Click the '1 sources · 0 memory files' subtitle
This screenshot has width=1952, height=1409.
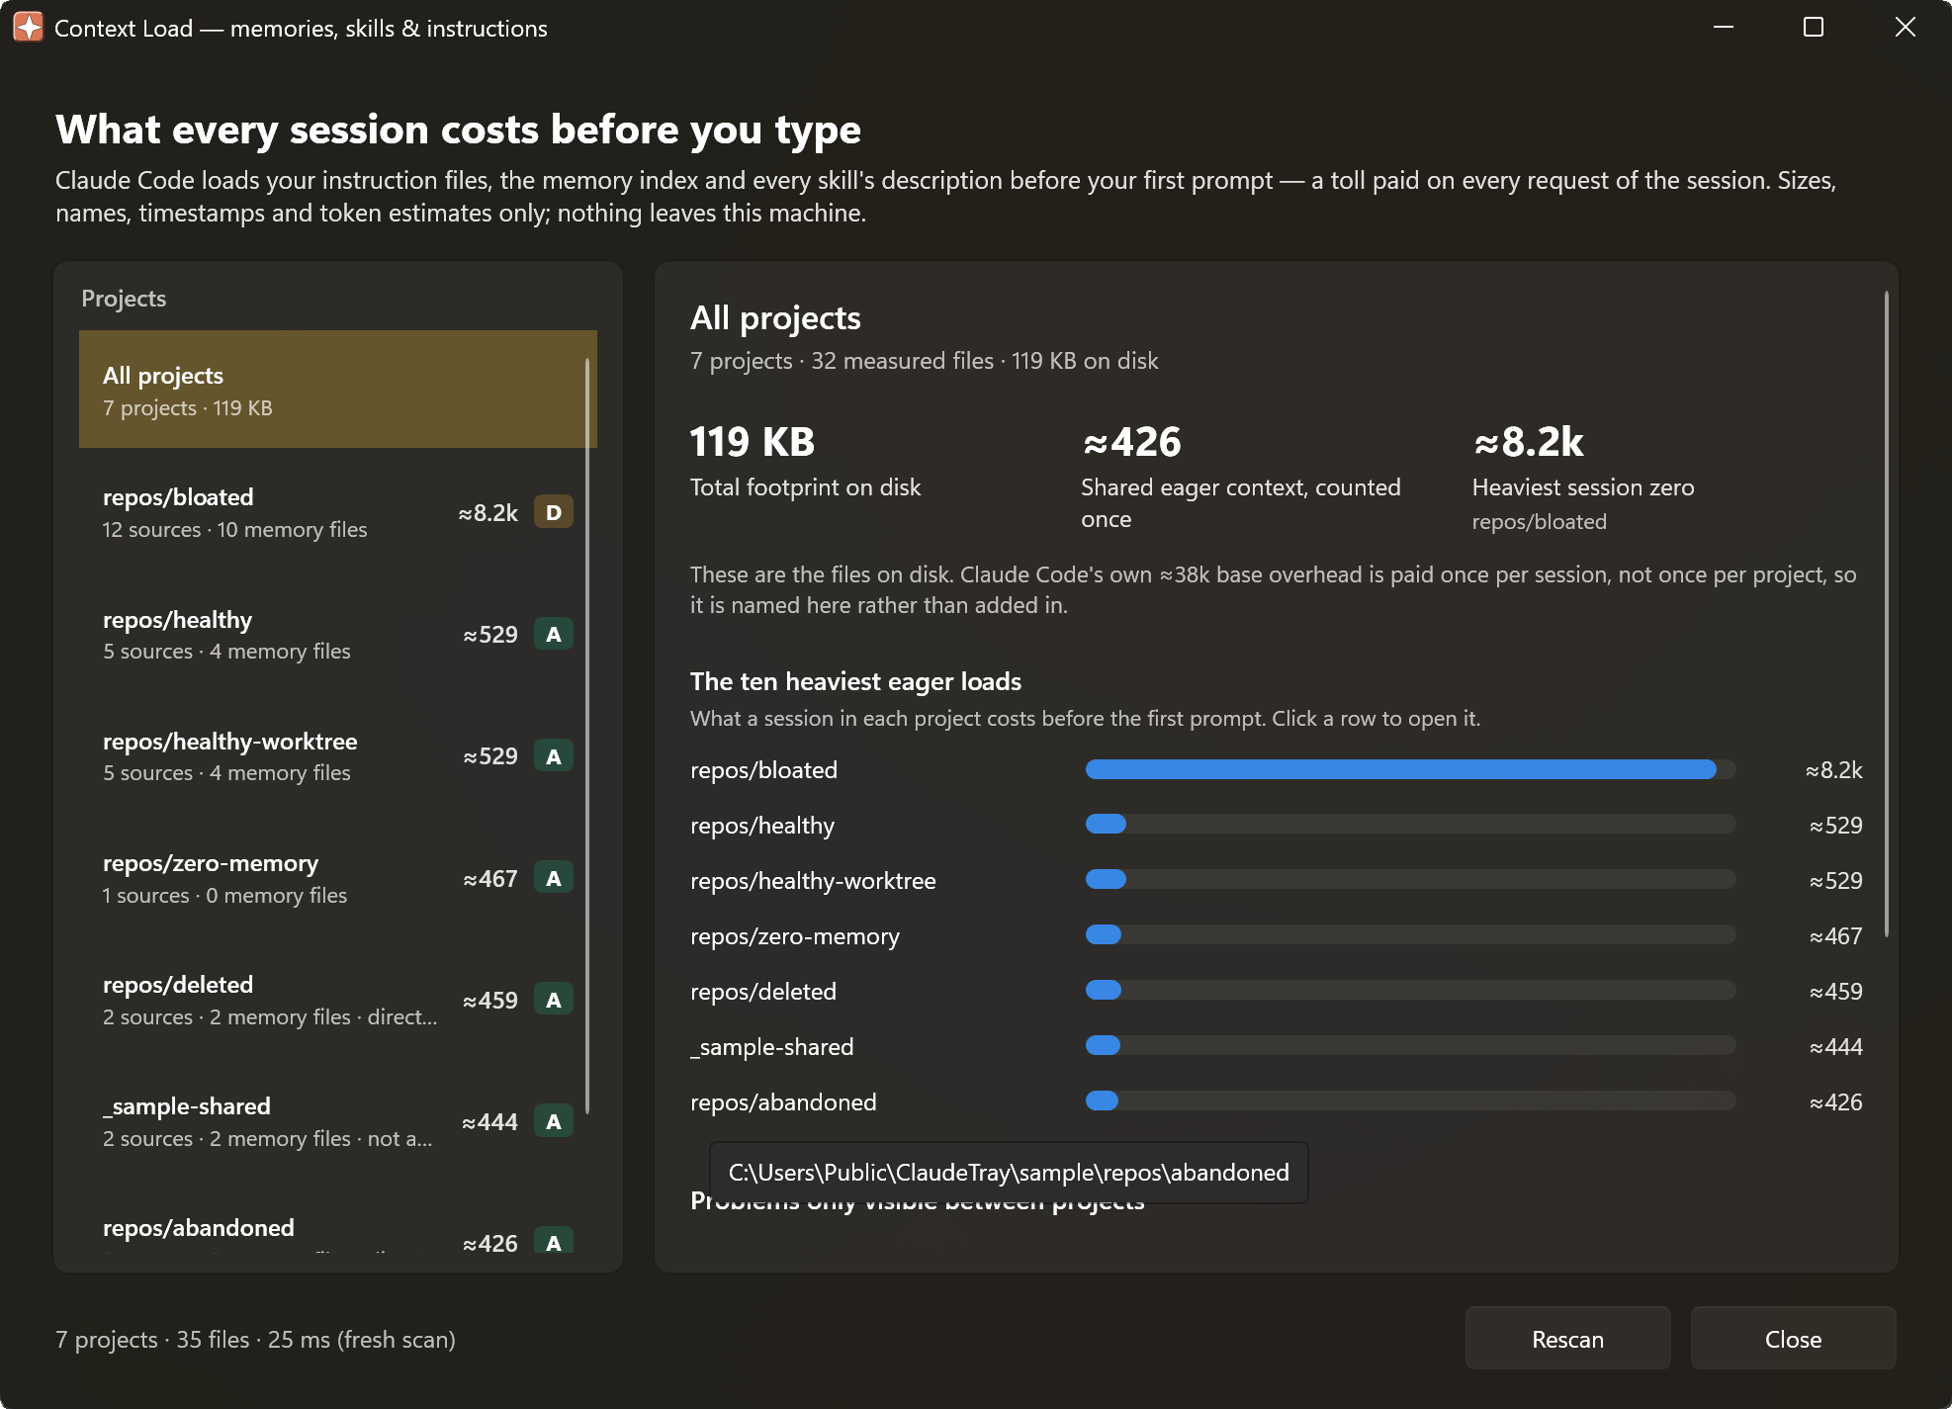225,896
